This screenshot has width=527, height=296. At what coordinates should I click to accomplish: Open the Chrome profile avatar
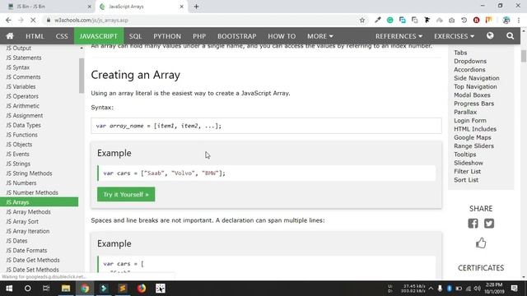pos(506,20)
